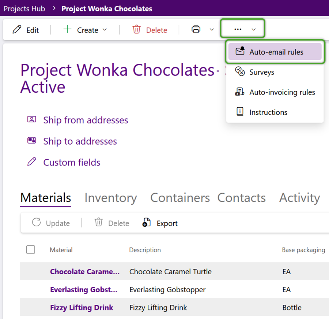Click the Custom fields pencil icon
329x319 pixels.
pos(32,162)
